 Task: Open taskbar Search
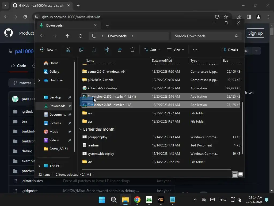(113, 200)
